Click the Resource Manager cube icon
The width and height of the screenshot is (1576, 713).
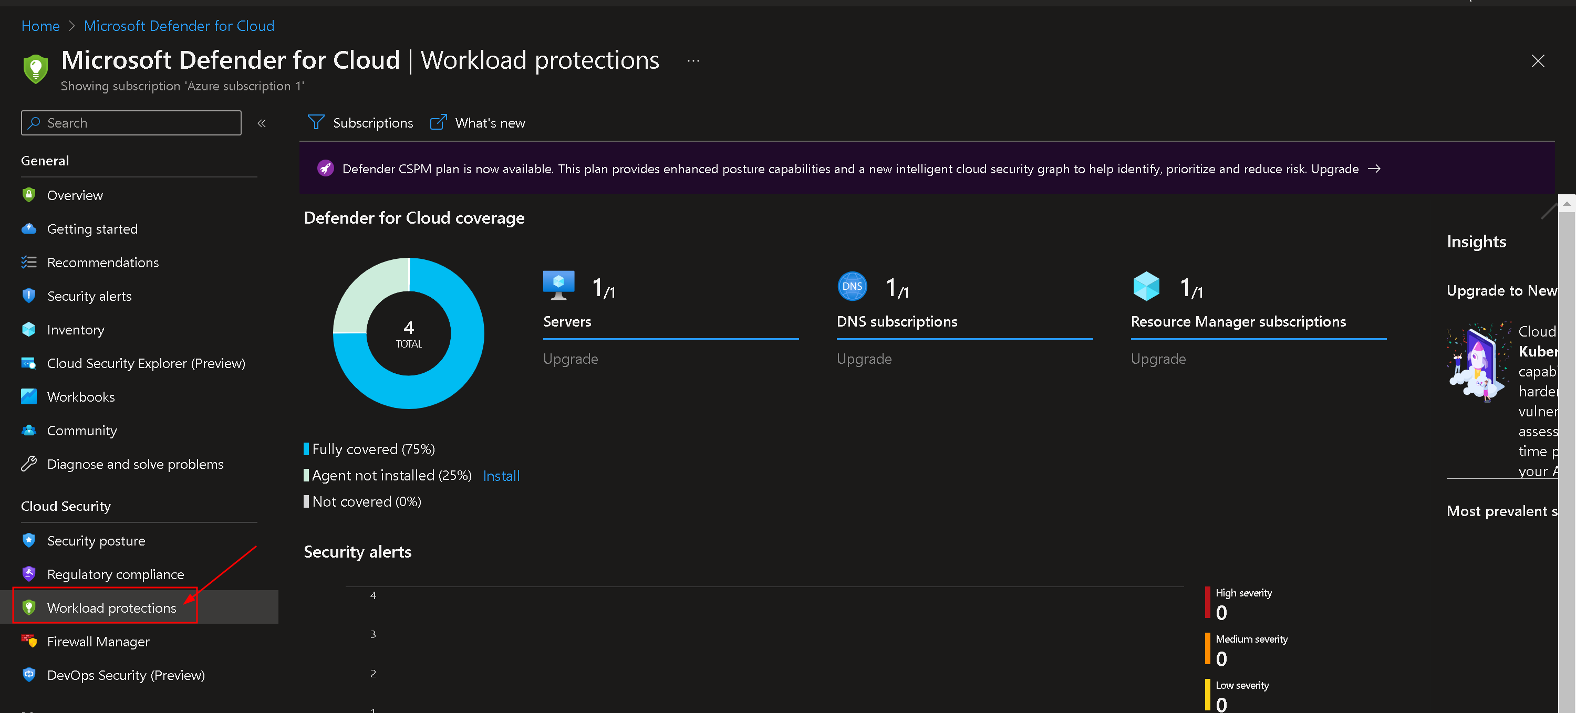pyautogui.click(x=1145, y=286)
